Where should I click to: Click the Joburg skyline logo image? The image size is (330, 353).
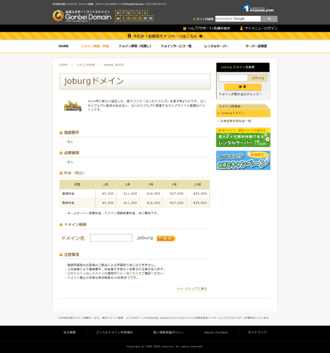[72, 105]
